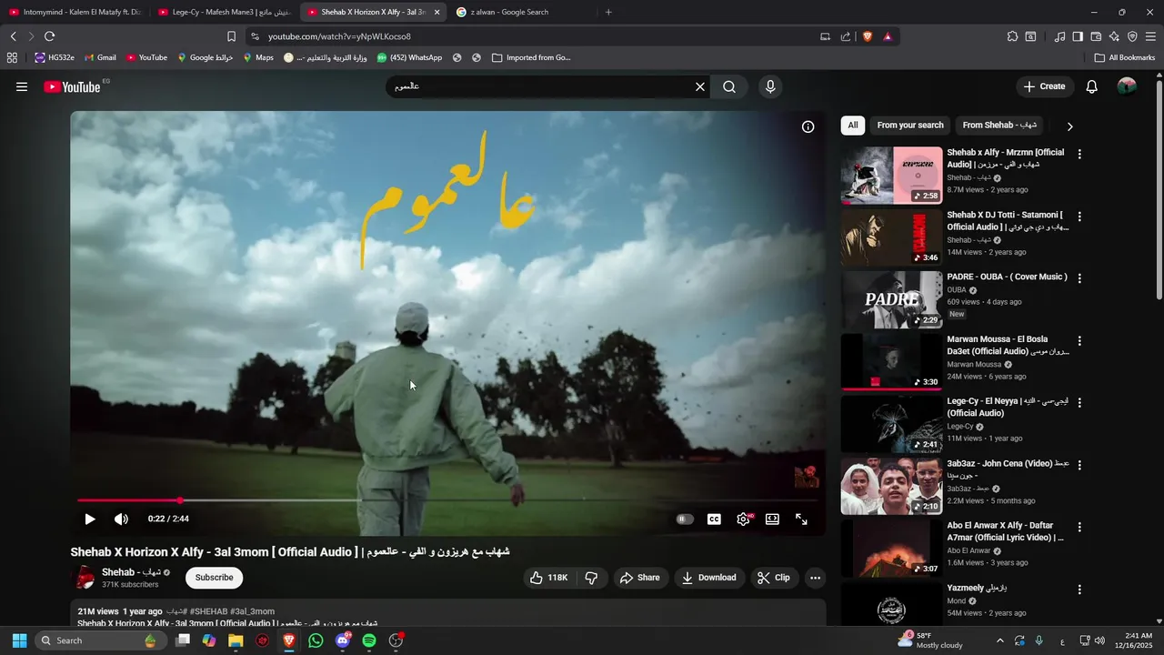This screenshot has height=655, width=1164.
Task: Open Brave Wallet icon
Action: tap(1096, 36)
